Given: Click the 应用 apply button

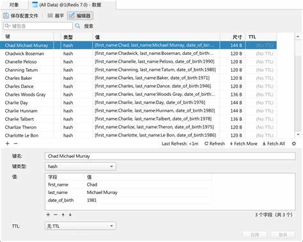Looking at the screenshot, I should point(255,235).
